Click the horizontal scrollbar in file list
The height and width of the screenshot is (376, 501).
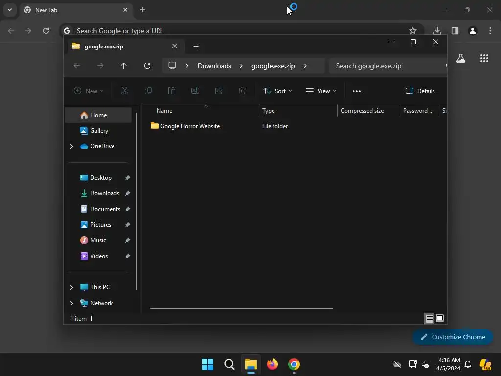click(x=241, y=309)
